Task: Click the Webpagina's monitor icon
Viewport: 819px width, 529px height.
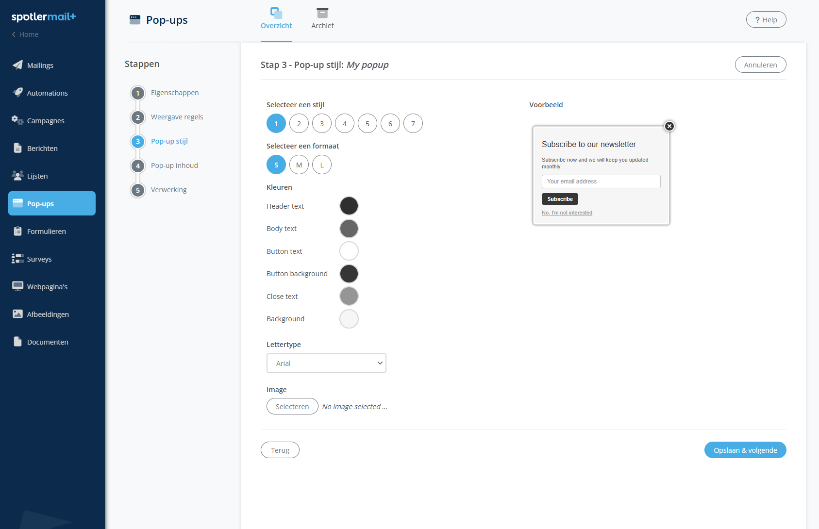Action: pos(18,286)
